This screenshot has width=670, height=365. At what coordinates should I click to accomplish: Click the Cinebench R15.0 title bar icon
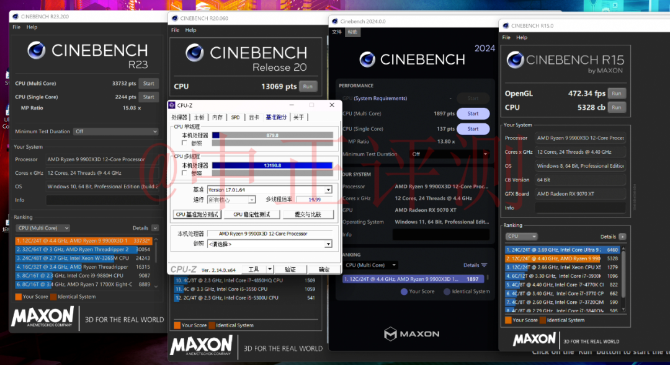point(506,25)
